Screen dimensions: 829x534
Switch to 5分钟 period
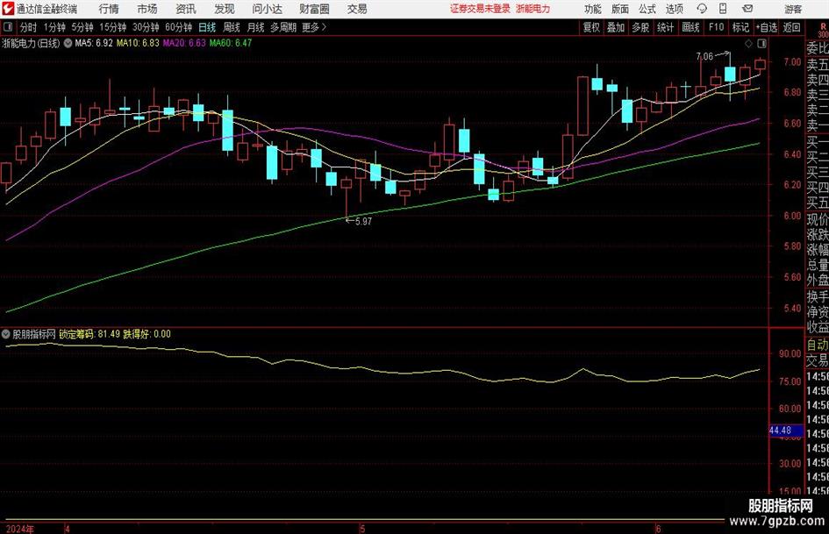point(82,27)
